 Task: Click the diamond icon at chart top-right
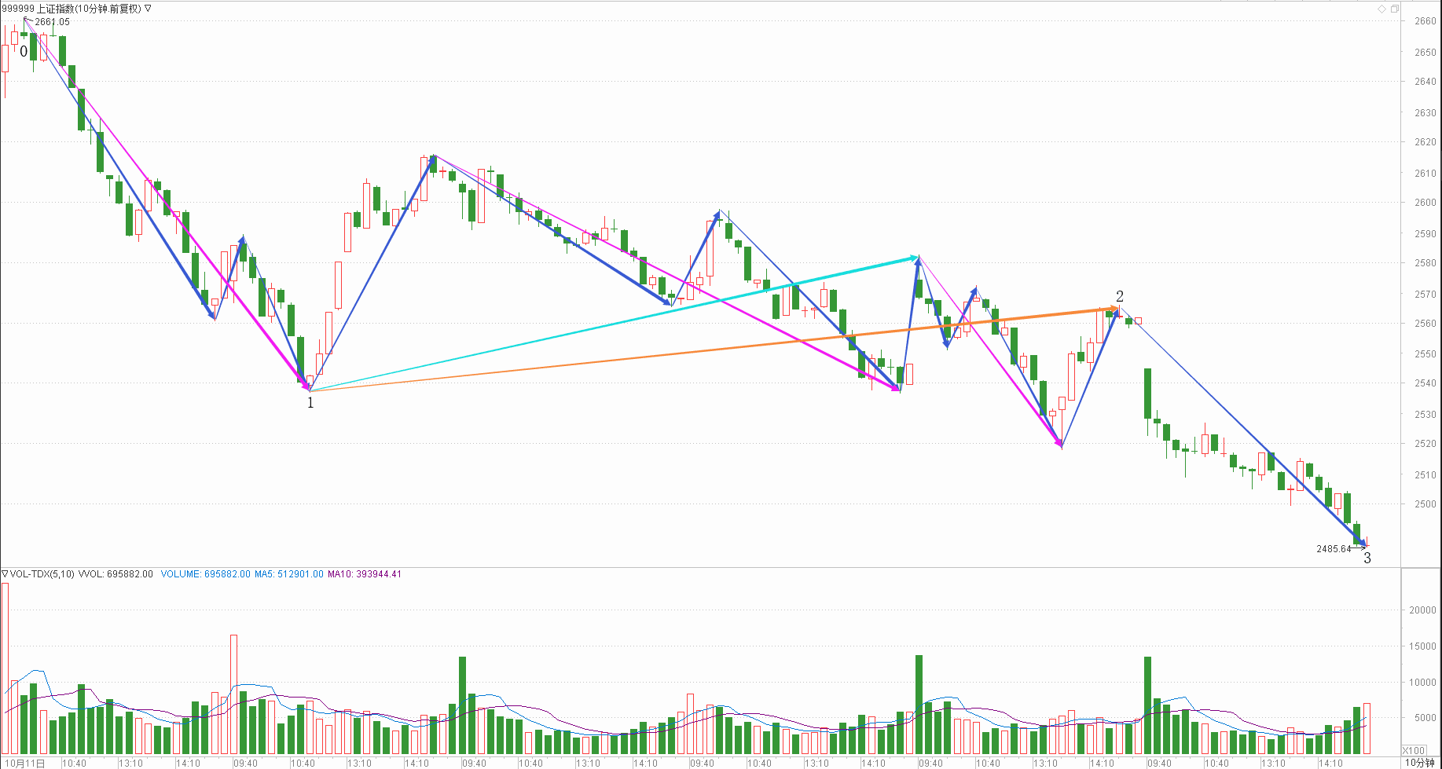(1382, 9)
